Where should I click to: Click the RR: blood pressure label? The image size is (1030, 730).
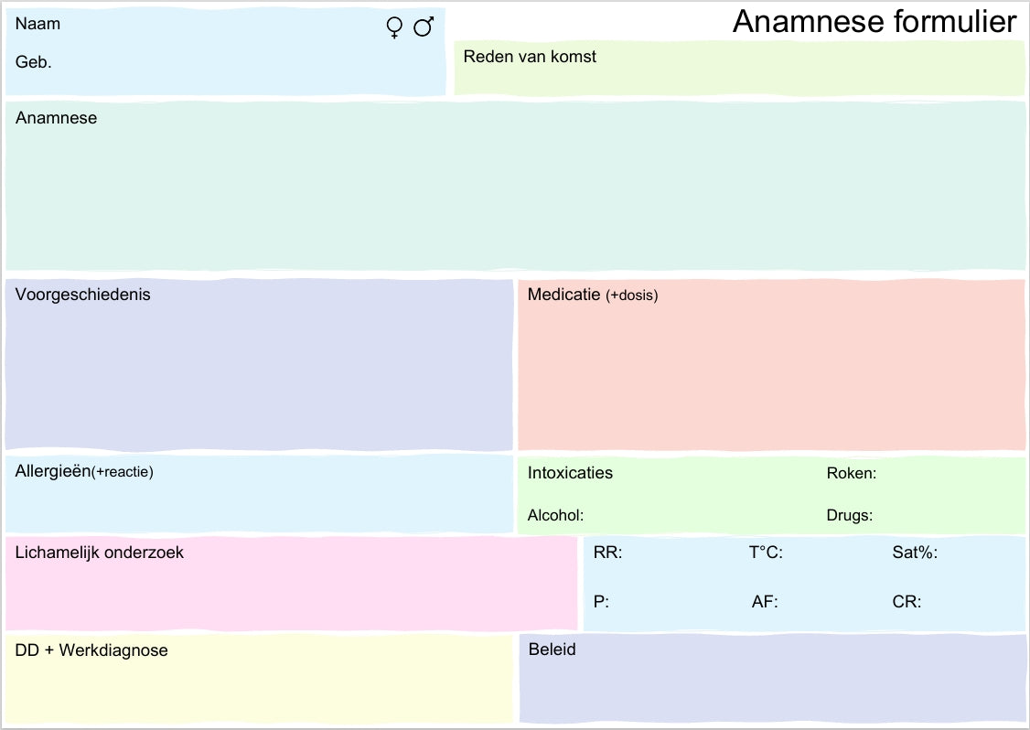pyautogui.click(x=607, y=553)
